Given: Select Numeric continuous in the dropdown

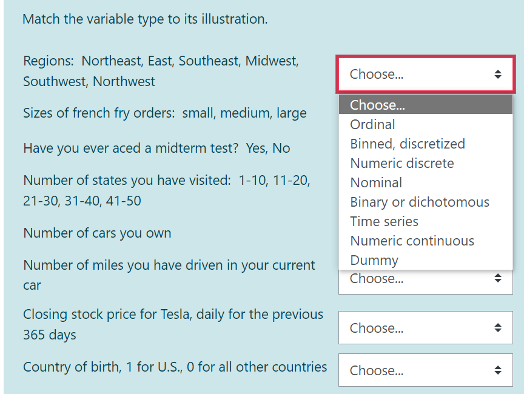Looking at the screenshot, I should pos(412,241).
